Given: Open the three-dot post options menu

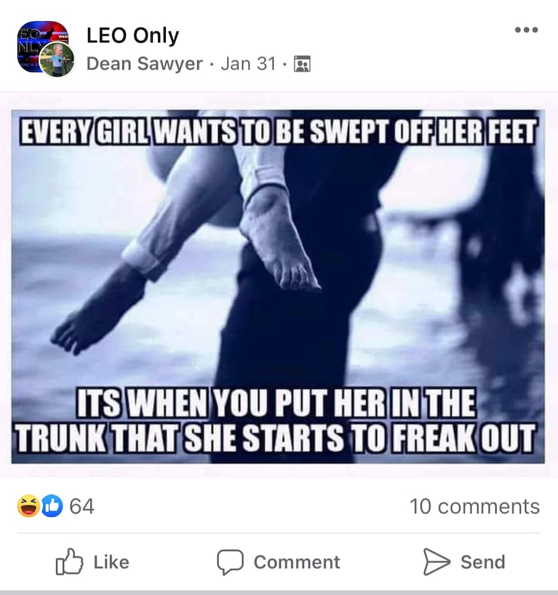Looking at the screenshot, I should coord(526,30).
